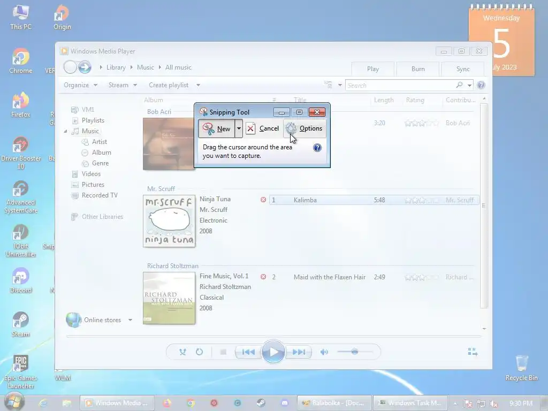Open Pictures in navigation pane
The width and height of the screenshot is (548, 411).
pyautogui.click(x=88, y=185)
